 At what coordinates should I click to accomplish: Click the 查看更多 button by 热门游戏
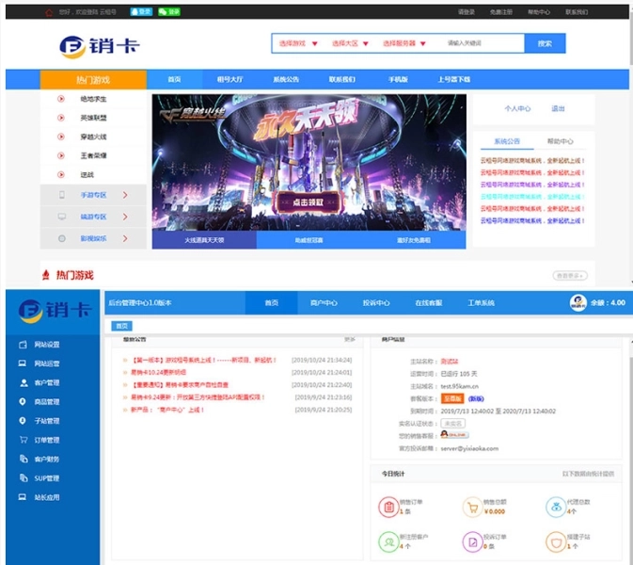[x=570, y=276]
